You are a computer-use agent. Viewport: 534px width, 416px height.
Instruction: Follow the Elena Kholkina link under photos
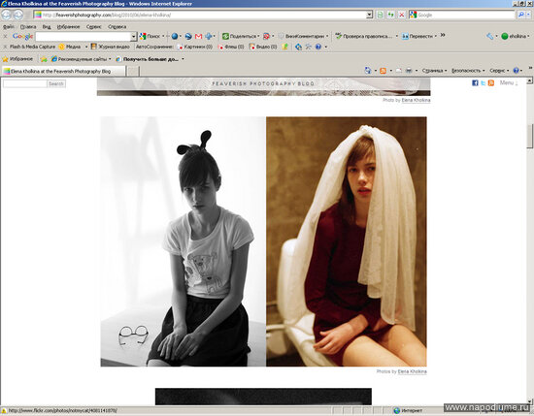412,371
